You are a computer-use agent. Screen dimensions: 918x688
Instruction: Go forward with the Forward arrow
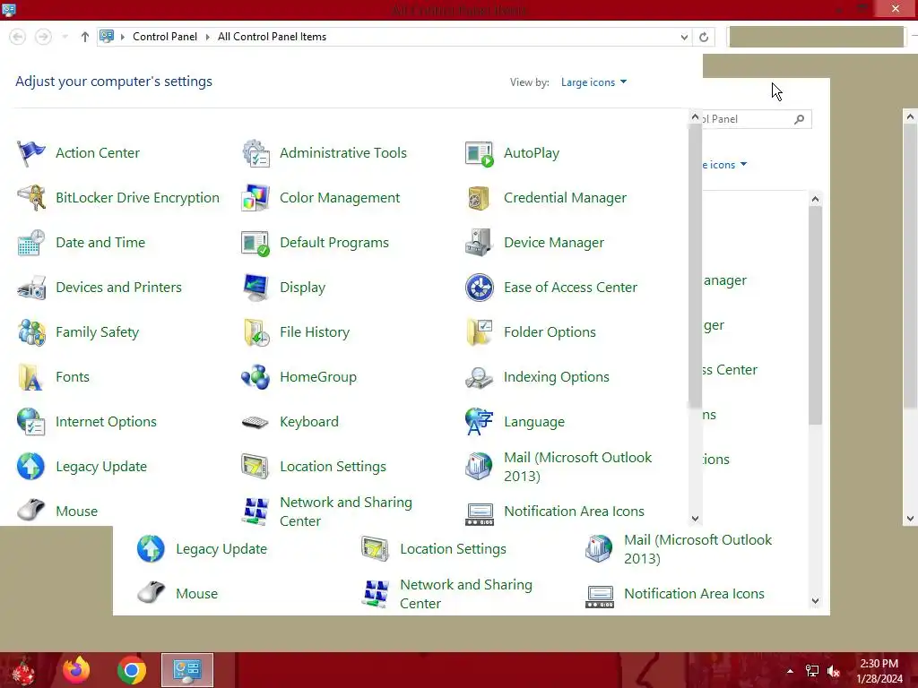[x=43, y=37]
